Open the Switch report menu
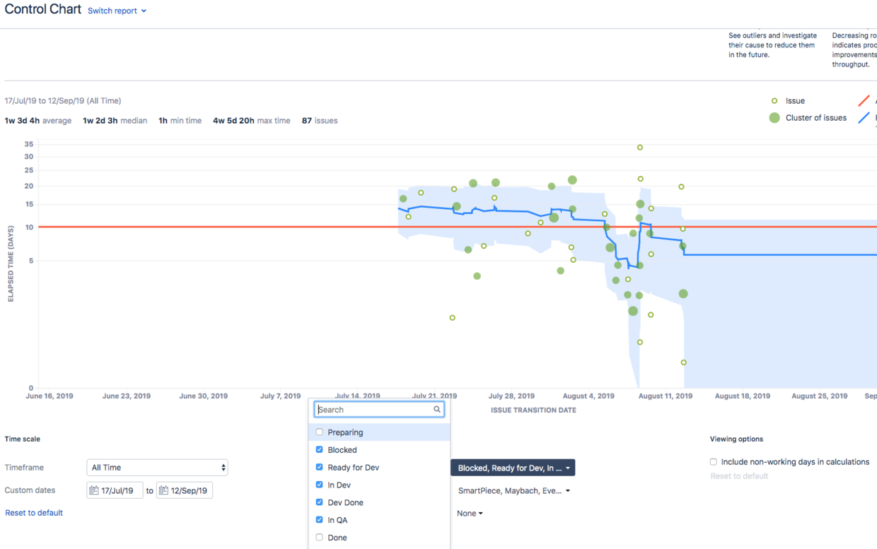This screenshot has height=549, width=877. 117,11
